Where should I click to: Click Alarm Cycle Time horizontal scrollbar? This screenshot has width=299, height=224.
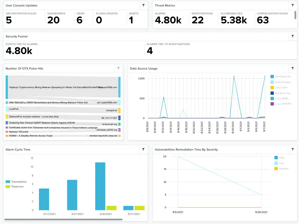pos(63,219)
